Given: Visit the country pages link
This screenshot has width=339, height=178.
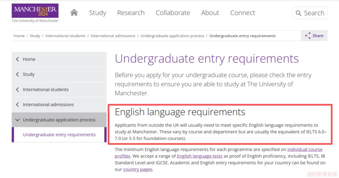Looking at the screenshot, I should 137,170.
